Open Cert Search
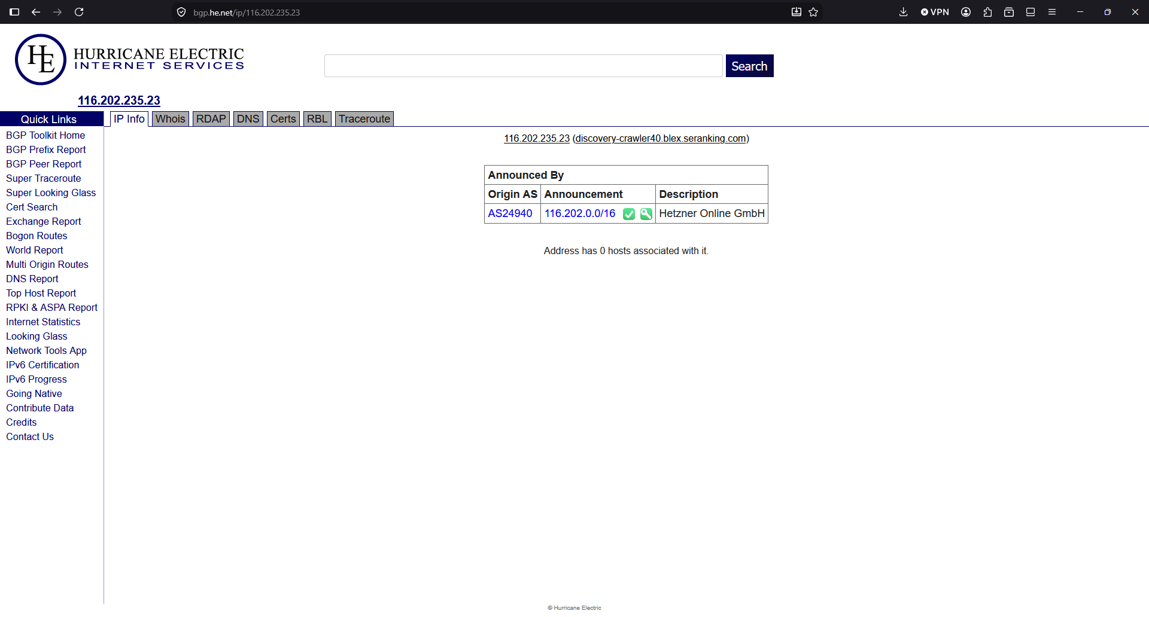 (x=32, y=207)
